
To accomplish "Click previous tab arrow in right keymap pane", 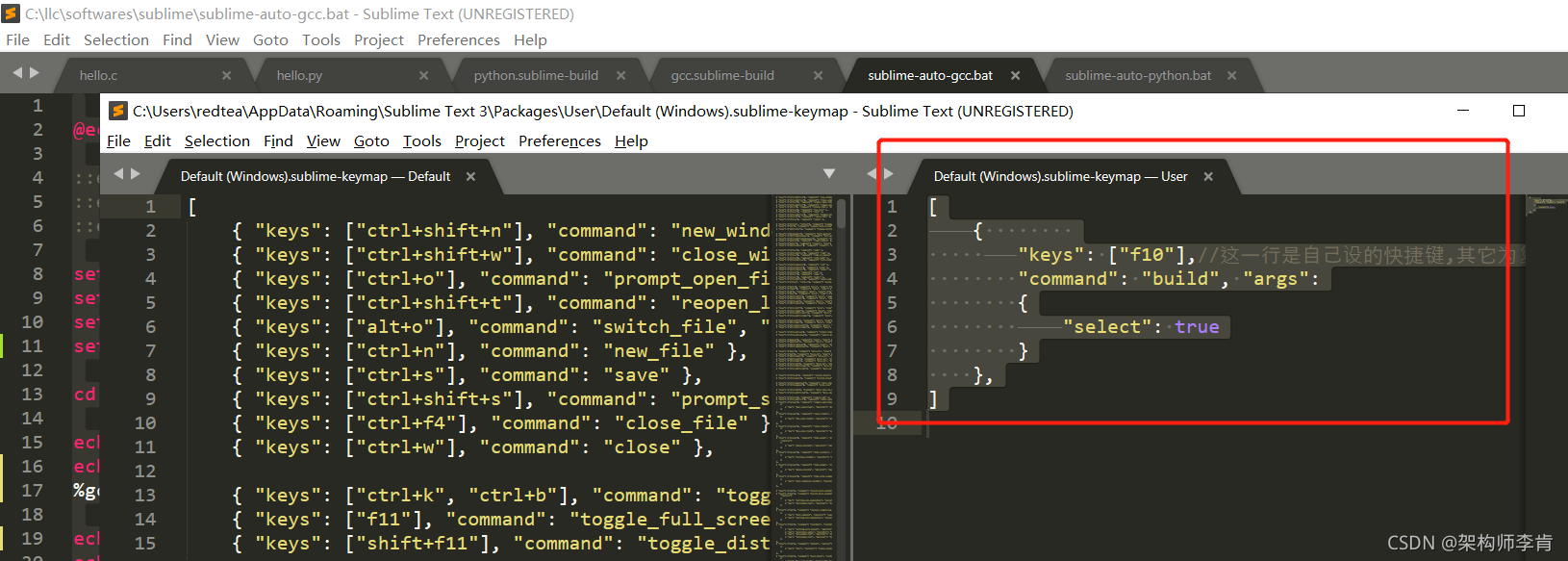I will tap(872, 174).
